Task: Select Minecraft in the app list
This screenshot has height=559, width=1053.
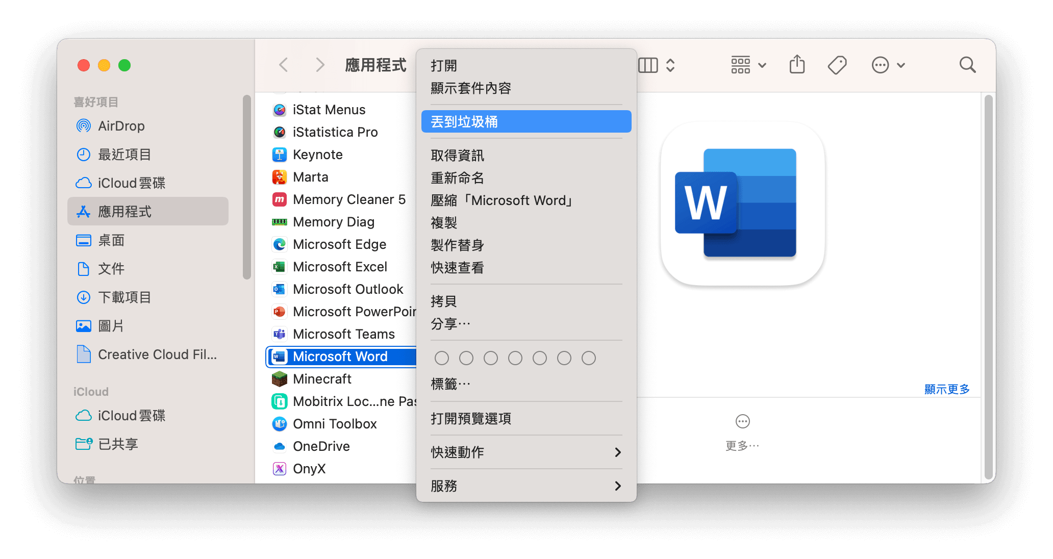Action: tap(342, 379)
